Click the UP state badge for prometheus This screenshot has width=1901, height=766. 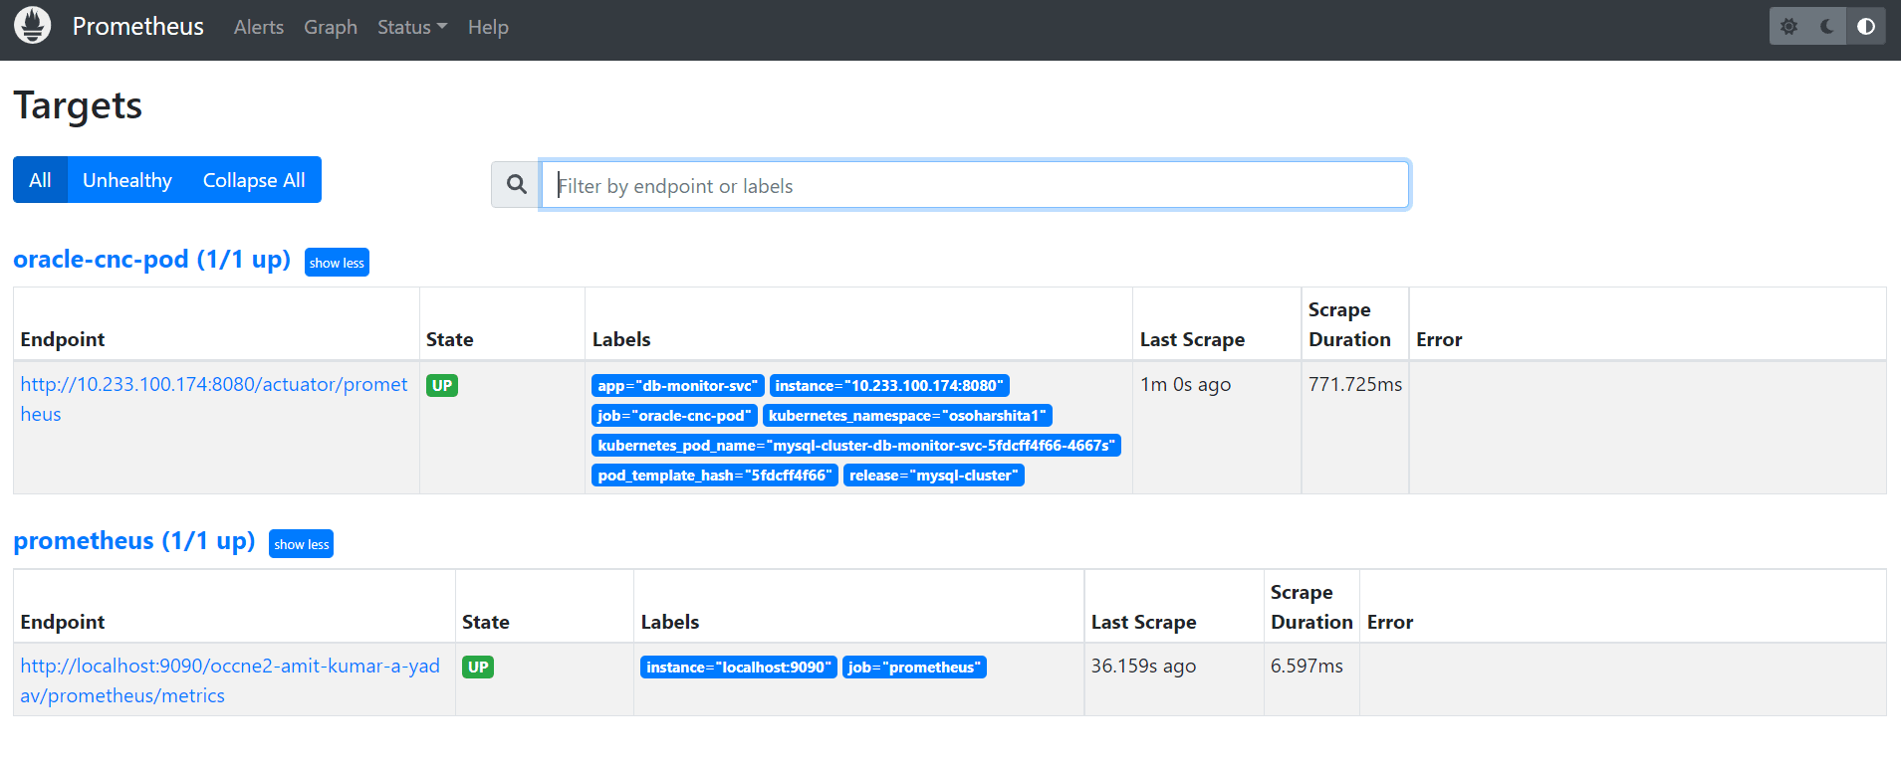[478, 668]
